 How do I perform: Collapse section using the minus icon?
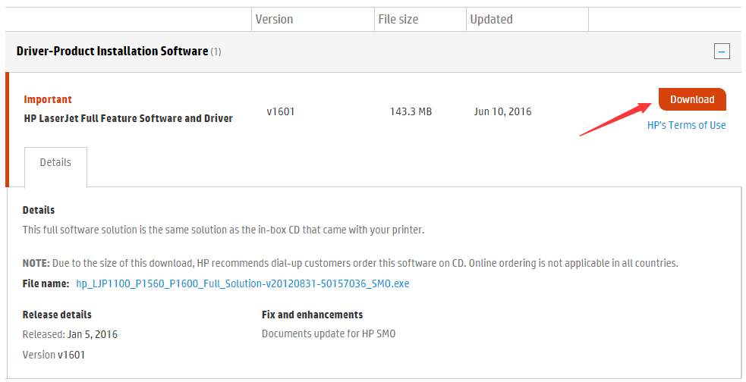click(722, 52)
